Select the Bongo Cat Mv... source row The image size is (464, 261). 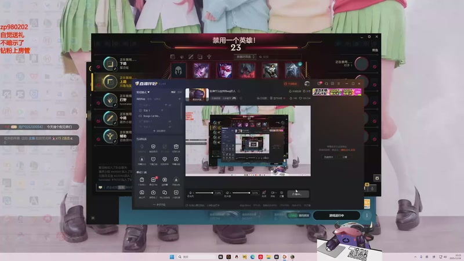158,116
